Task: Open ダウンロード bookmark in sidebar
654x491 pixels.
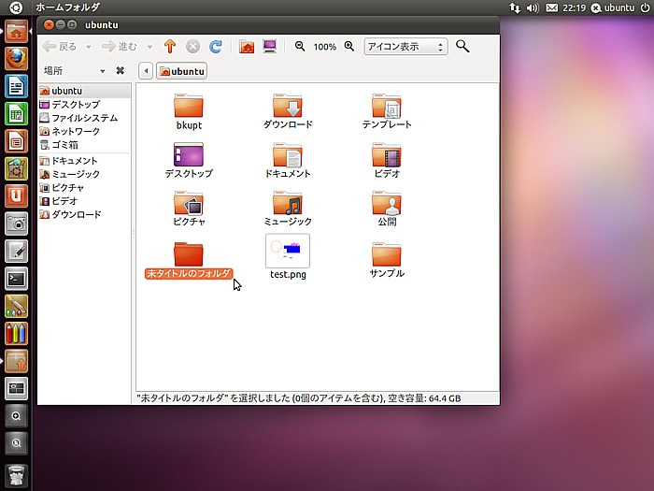Action: coord(85,214)
